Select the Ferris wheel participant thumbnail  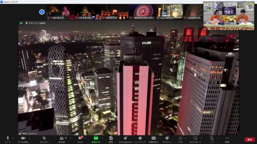point(142,11)
